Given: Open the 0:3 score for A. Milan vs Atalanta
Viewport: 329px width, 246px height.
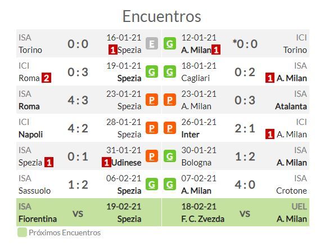Looking at the screenshot, I should [x=245, y=100].
